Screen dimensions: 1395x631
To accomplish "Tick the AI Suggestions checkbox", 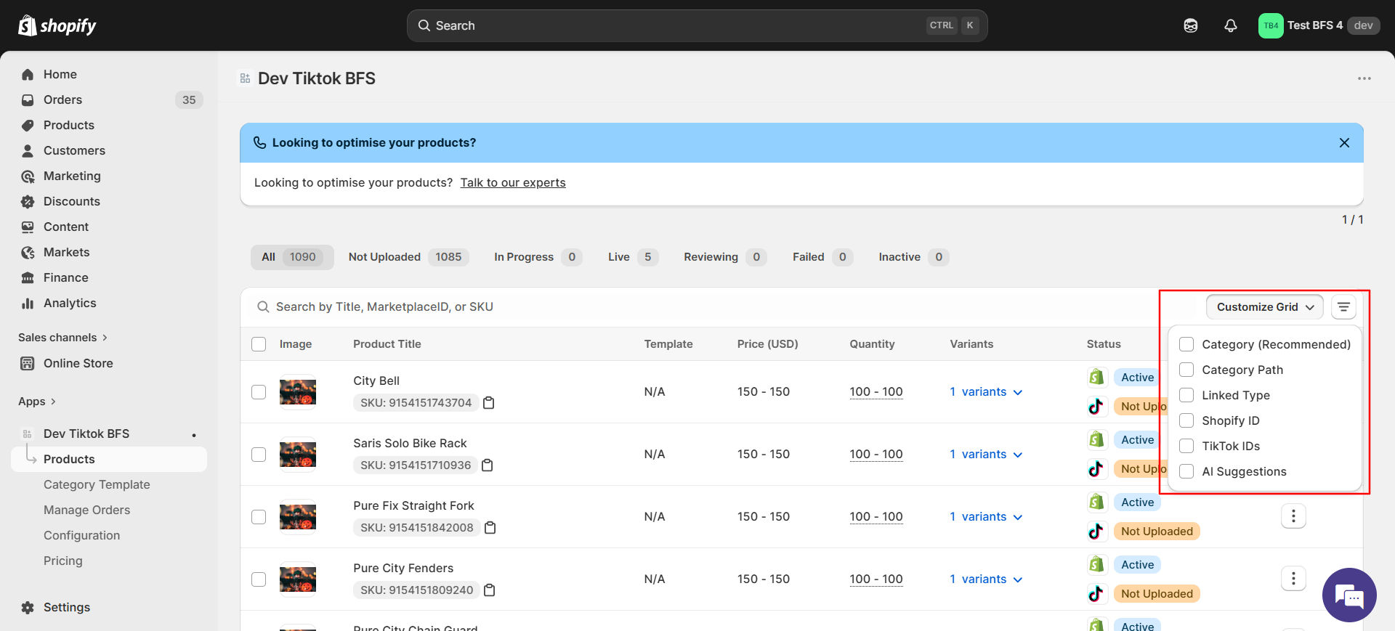I will pyautogui.click(x=1186, y=471).
